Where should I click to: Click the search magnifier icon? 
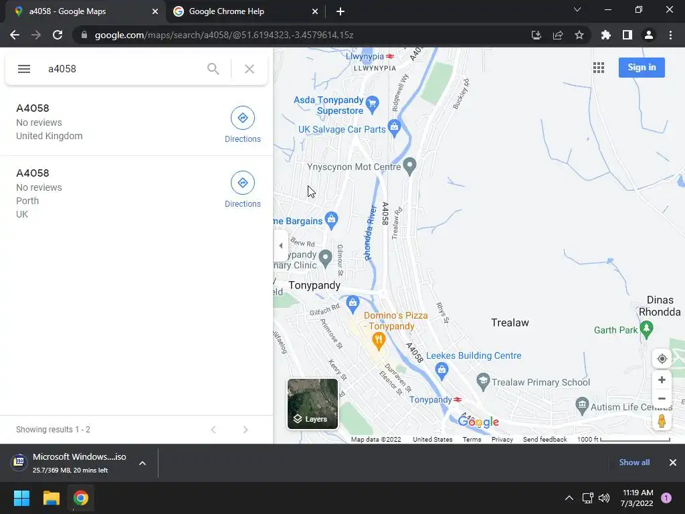pos(213,69)
